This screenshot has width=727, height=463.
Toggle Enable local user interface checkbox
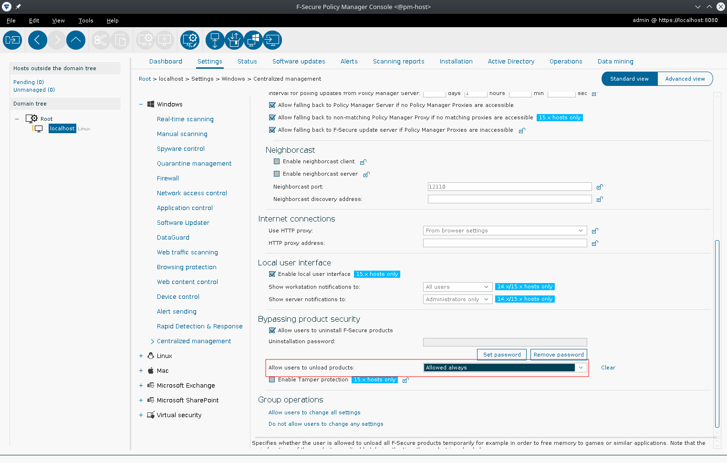(x=272, y=274)
